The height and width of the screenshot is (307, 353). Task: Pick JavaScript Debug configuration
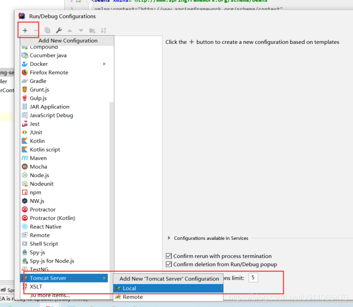65,115
